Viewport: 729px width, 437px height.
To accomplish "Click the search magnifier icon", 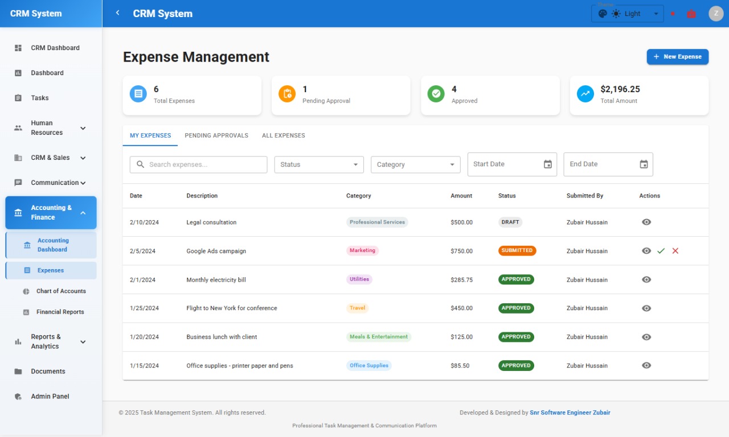I will tap(140, 164).
